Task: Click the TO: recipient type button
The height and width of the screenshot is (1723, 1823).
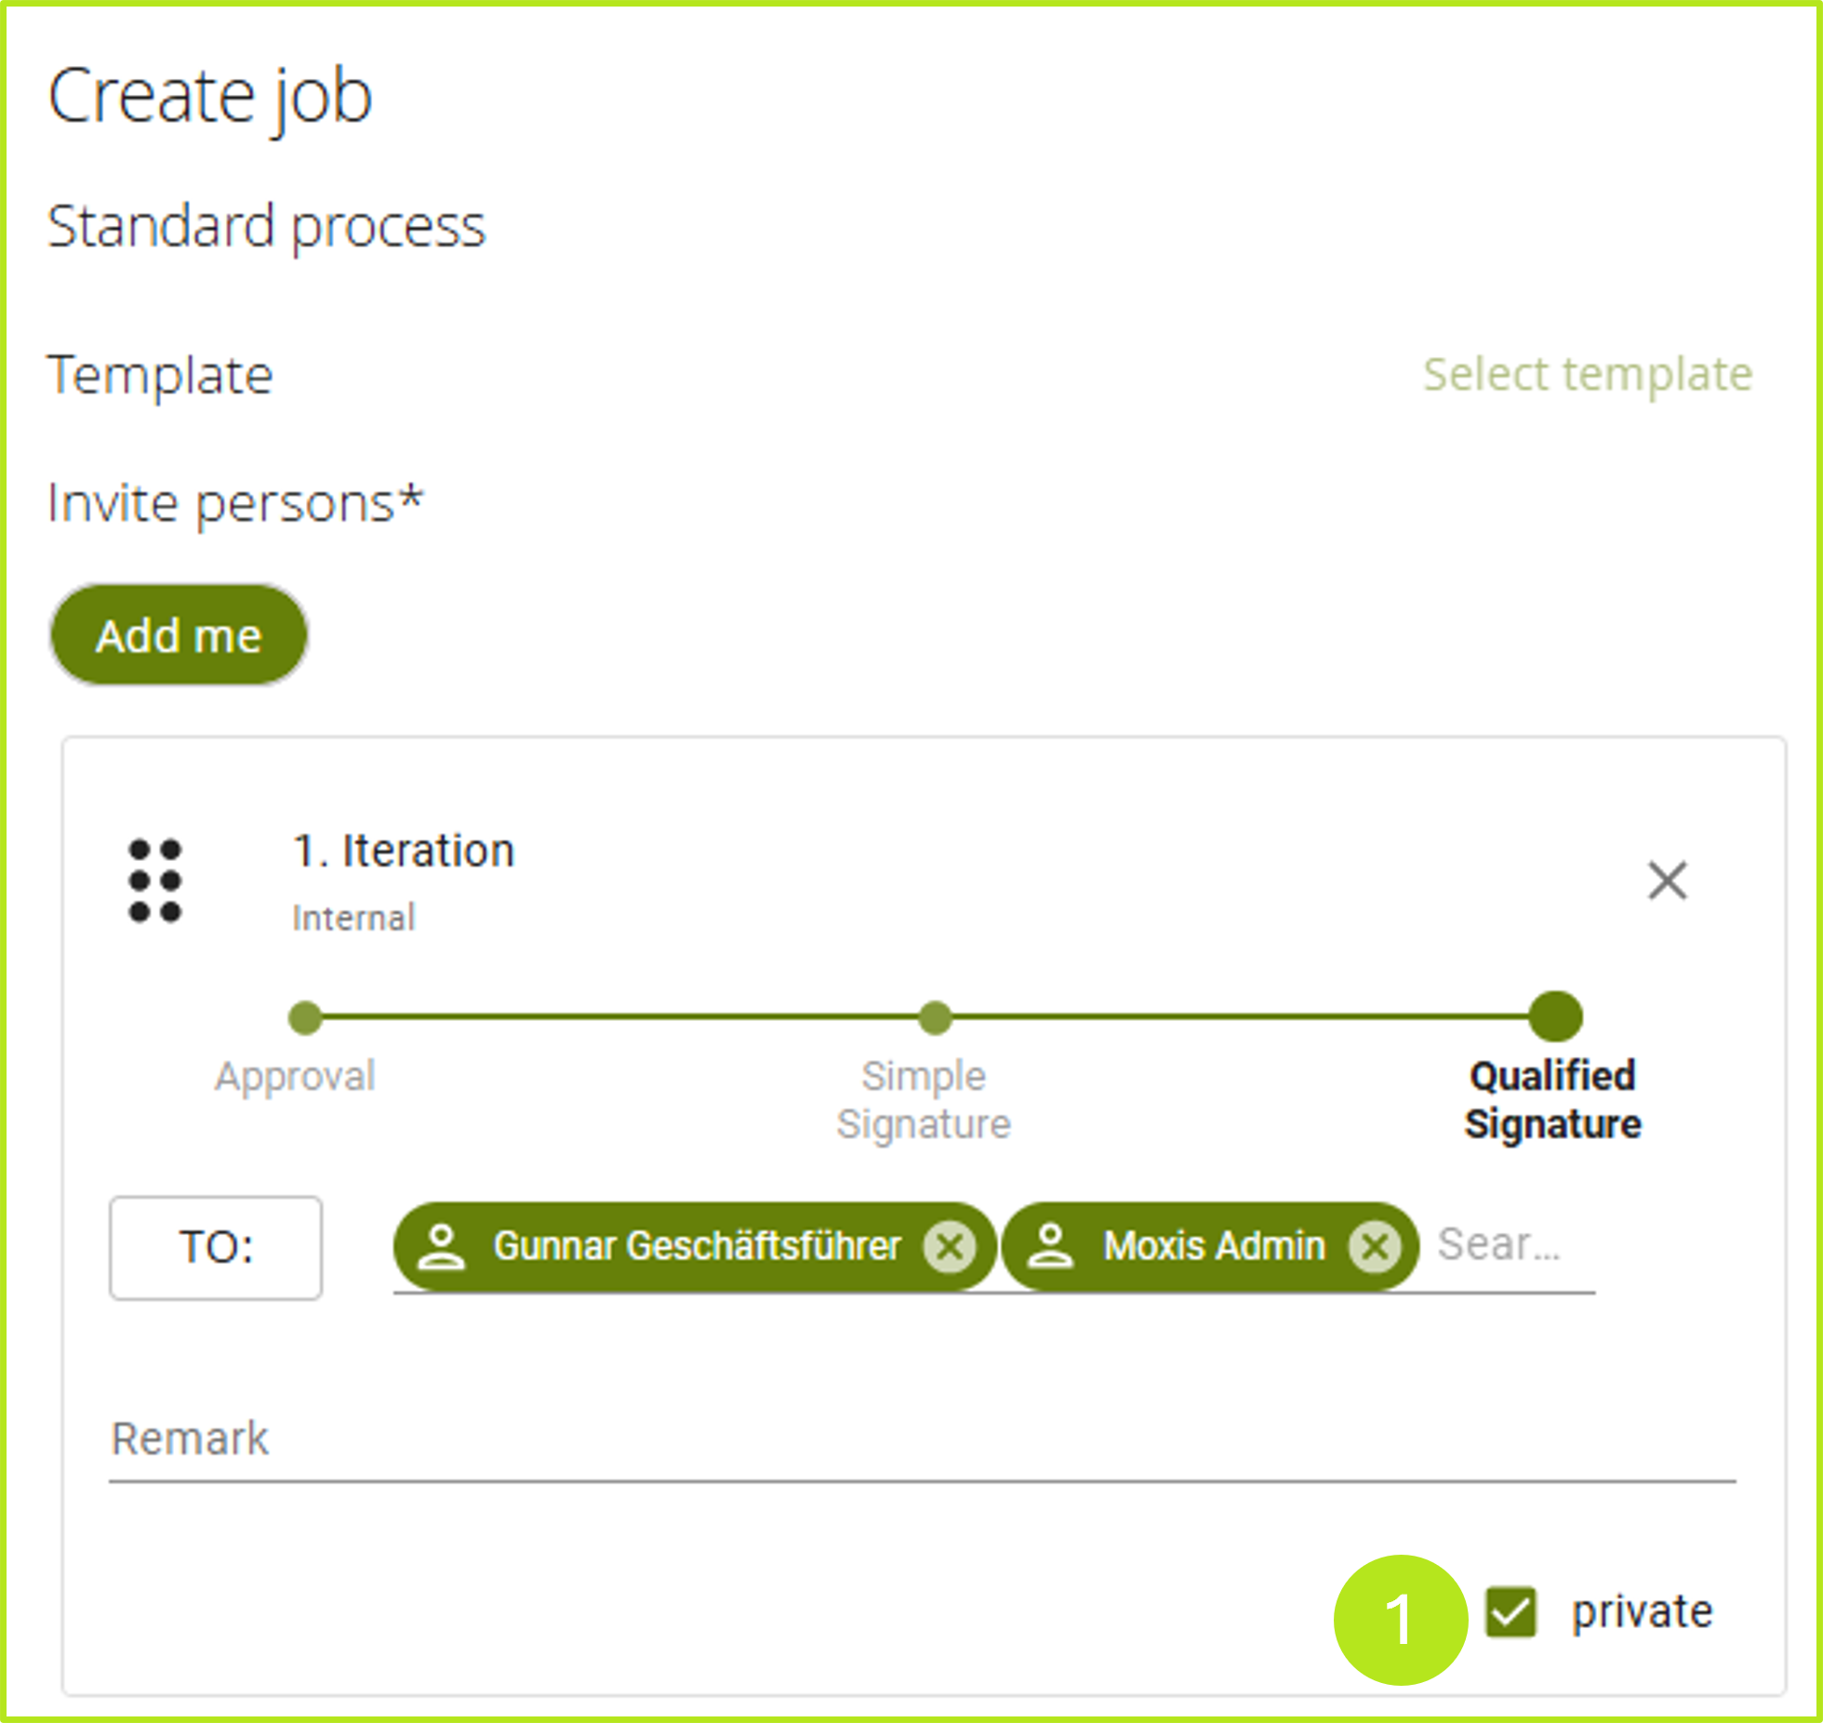Action: tap(216, 1247)
